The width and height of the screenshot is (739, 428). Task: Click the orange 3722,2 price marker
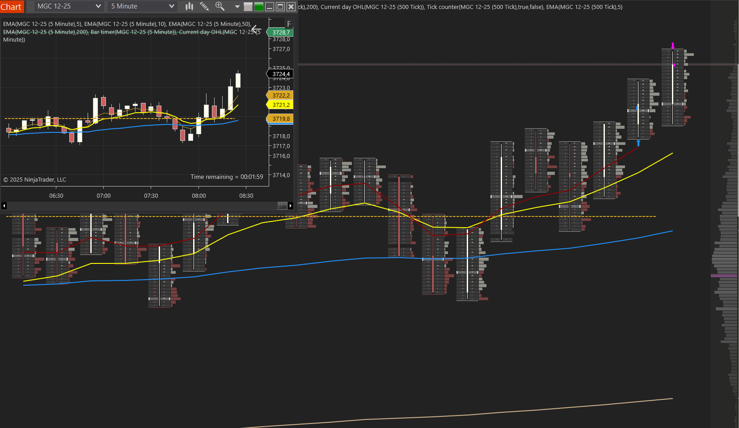[280, 95]
